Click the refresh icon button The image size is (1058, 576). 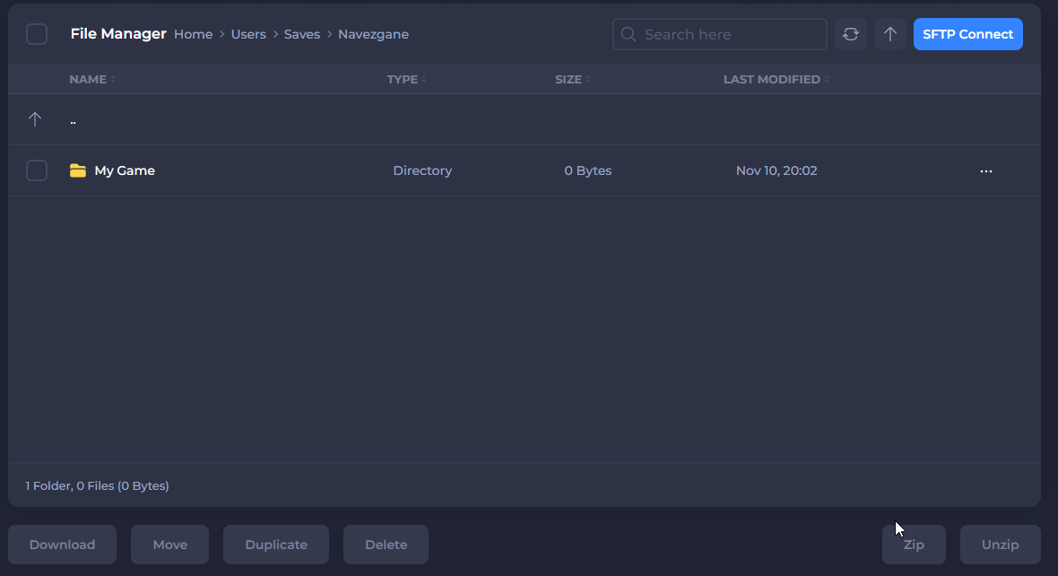(850, 34)
